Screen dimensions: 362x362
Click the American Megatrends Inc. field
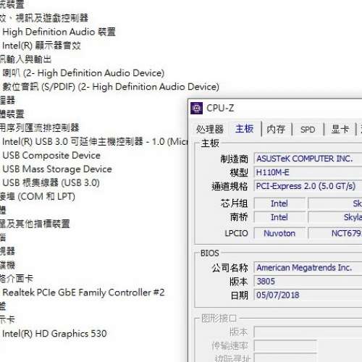coord(308,268)
